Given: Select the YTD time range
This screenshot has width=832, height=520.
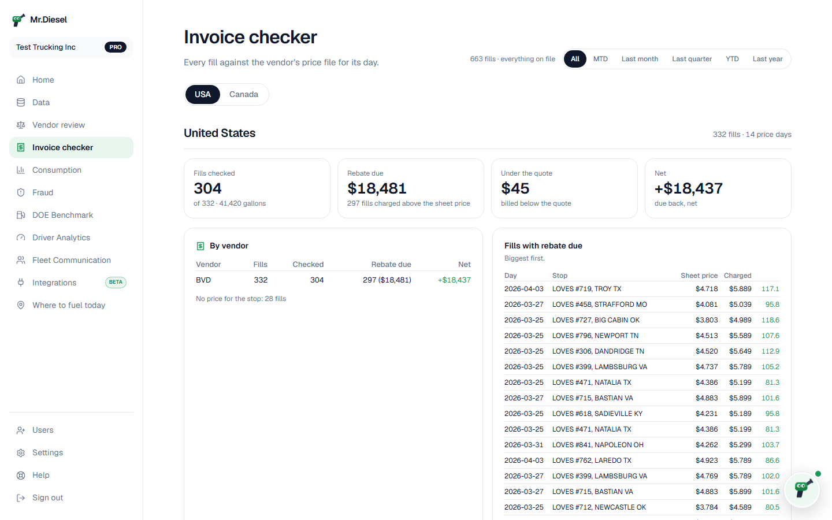Looking at the screenshot, I should pos(732,59).
